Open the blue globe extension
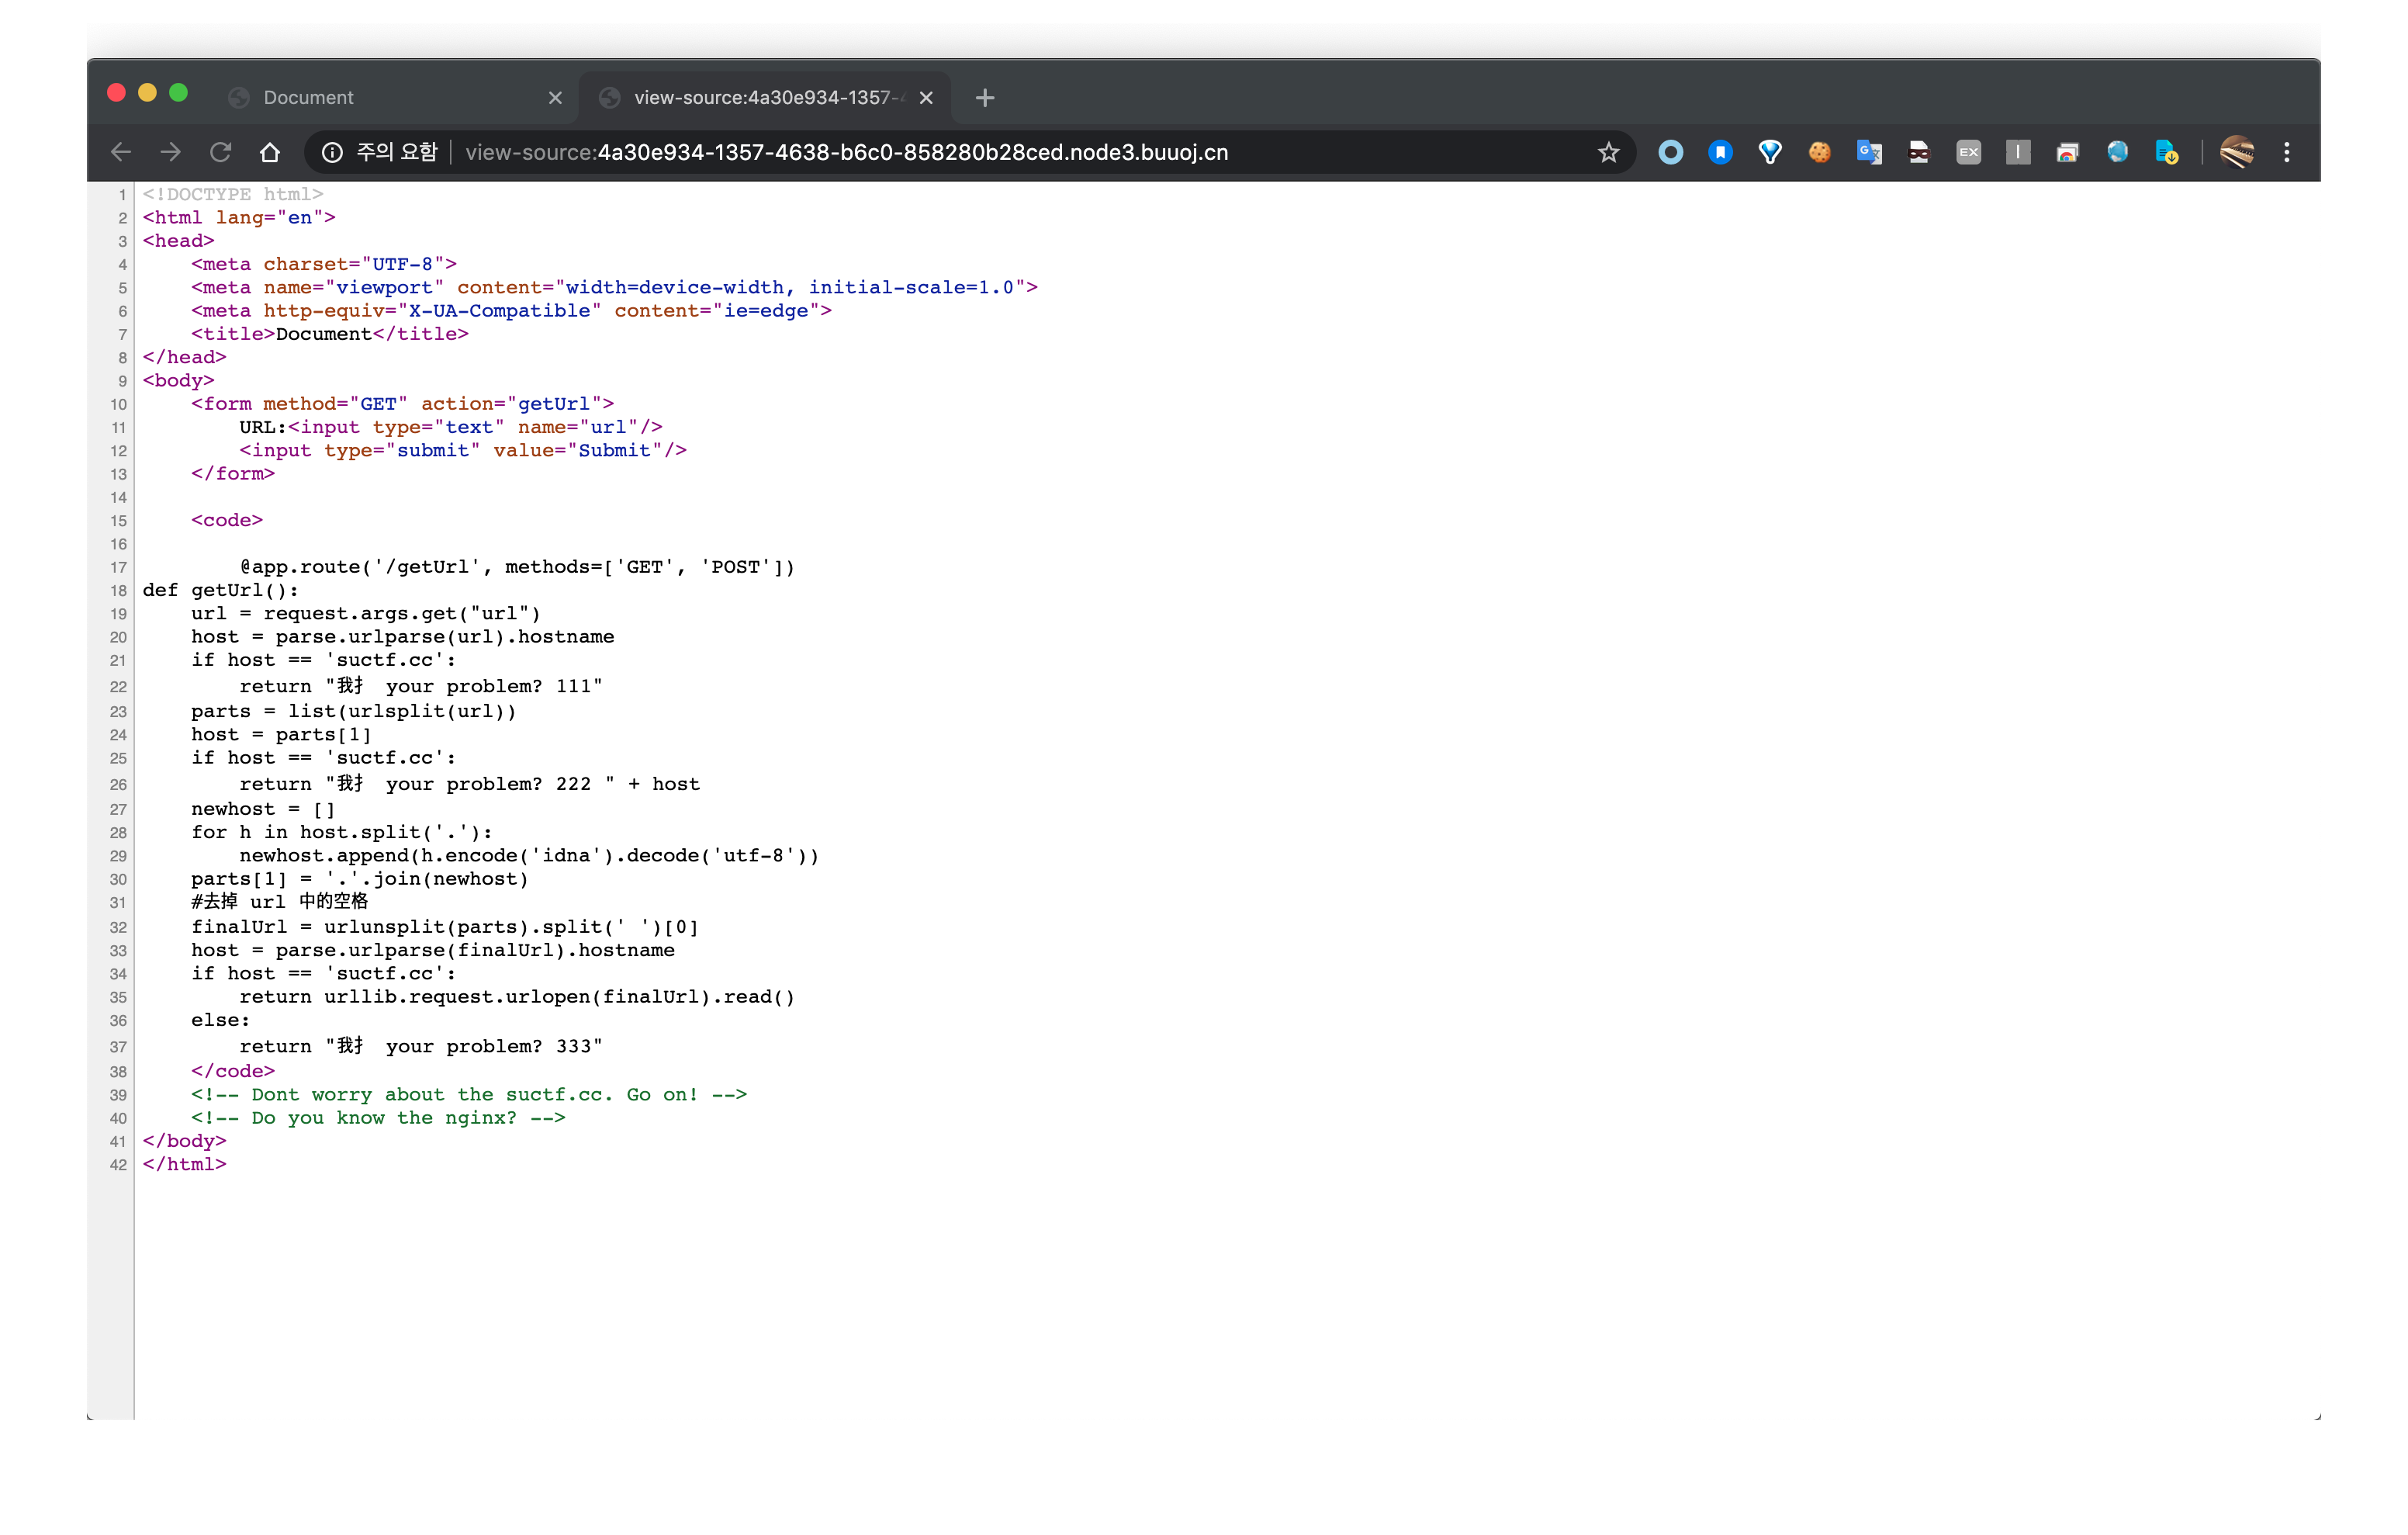The image size is (2408, 1535). (2117, 152)
